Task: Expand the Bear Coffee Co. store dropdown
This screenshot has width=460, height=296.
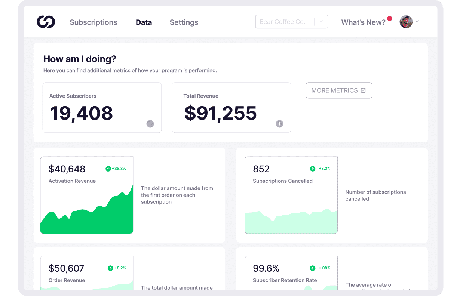Action: 292,22
